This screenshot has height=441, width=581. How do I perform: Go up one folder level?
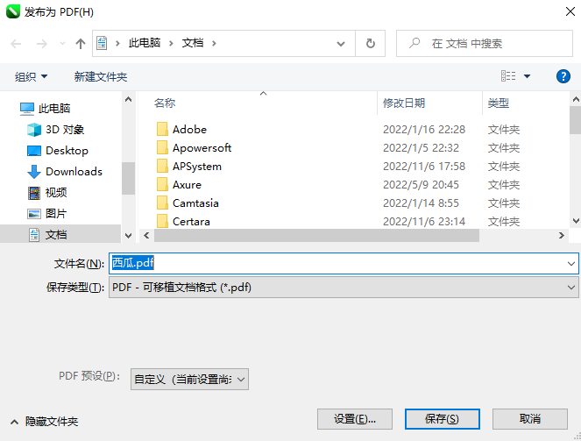point(81,44)
